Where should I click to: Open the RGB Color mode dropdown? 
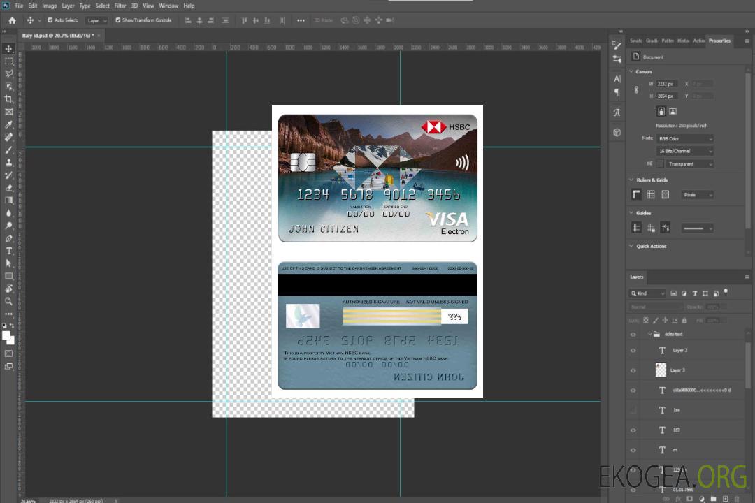pyautogui.click(x=684, y=138)
